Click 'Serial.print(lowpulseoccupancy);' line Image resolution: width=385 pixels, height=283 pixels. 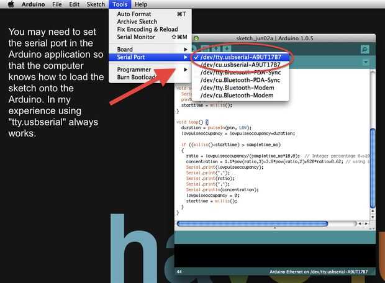click(x=225, y=167)
